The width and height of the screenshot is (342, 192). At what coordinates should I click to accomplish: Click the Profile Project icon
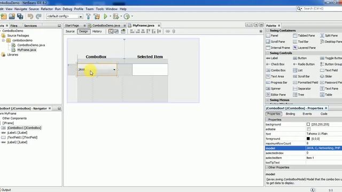pos(127,17)
